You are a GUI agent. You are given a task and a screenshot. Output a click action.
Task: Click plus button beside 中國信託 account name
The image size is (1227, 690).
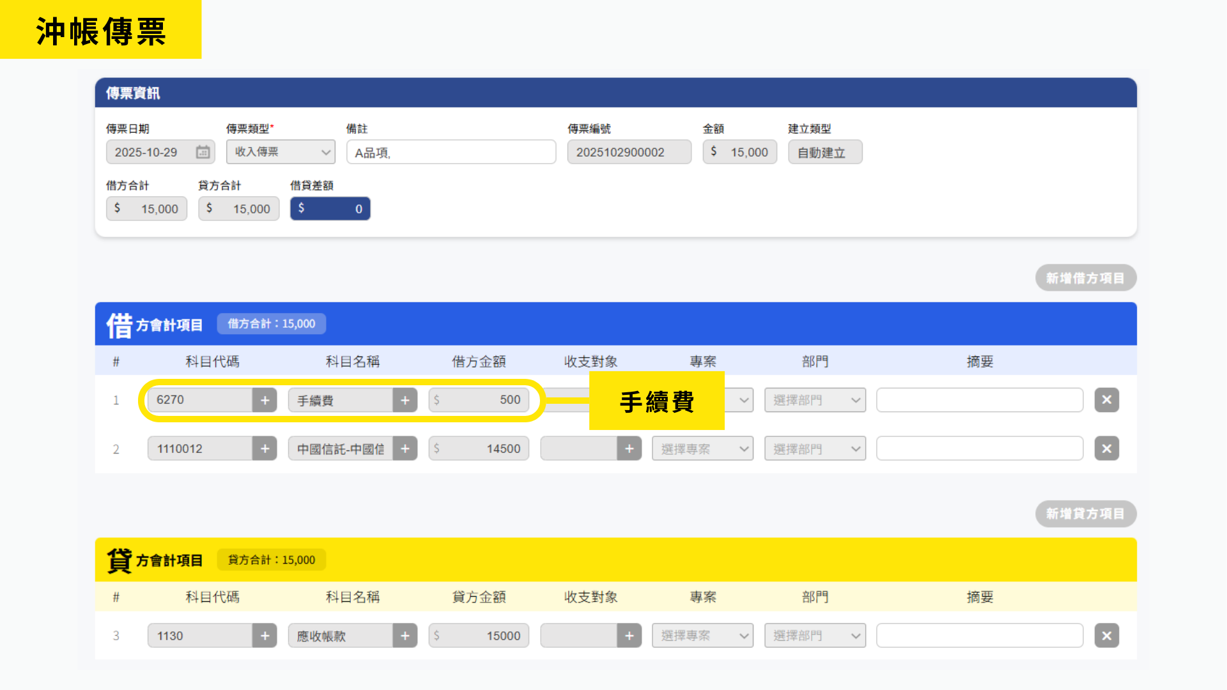click(x=405, y=448)
